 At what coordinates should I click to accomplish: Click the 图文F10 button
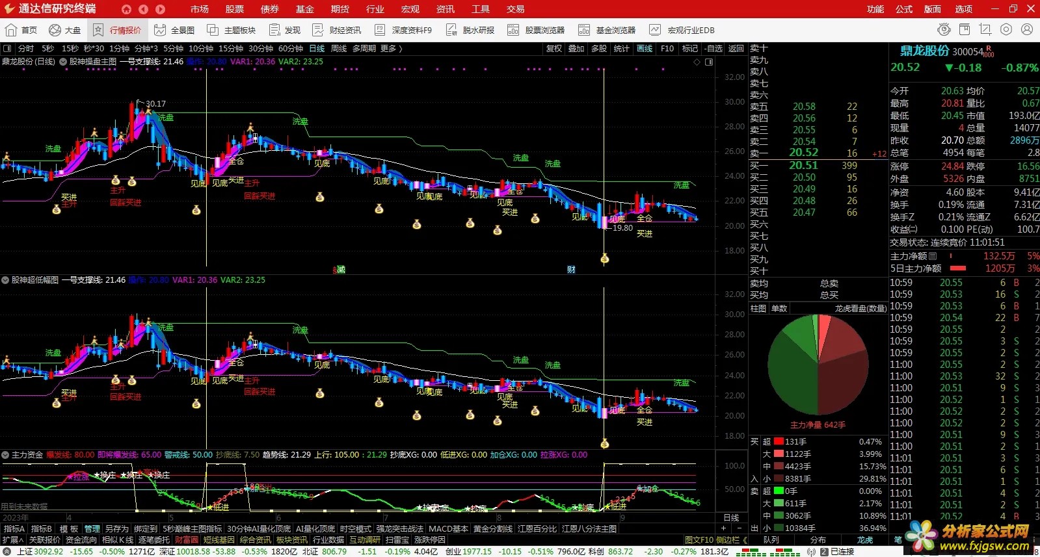coord(699,539)
